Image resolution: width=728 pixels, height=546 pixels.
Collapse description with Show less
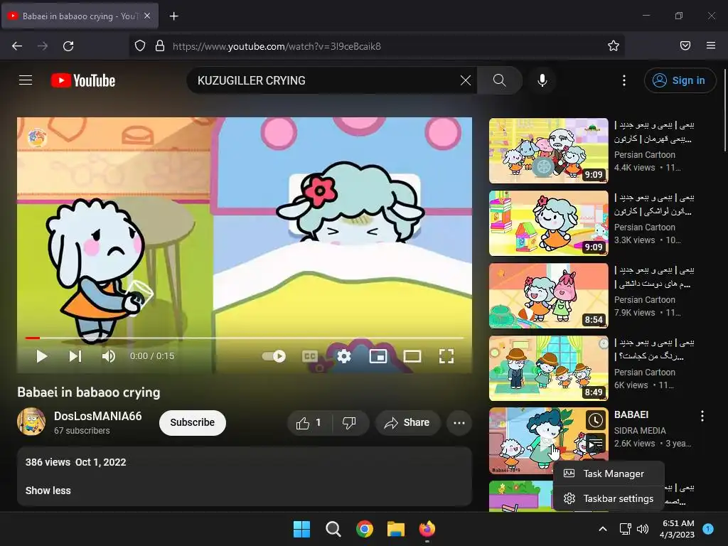pyautogui.click(x=48, y=491)
